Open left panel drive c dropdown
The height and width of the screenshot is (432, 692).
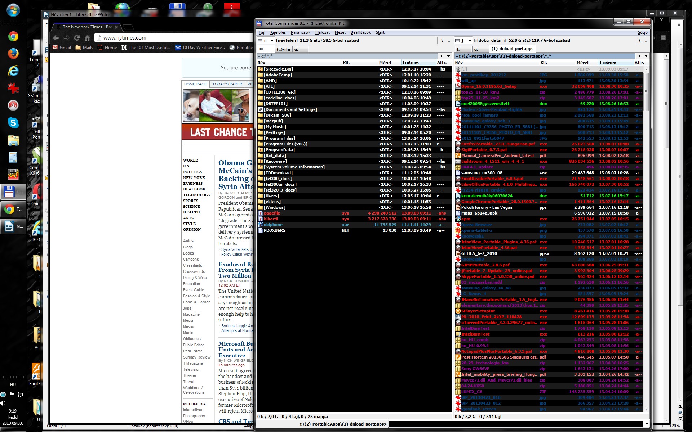click(266, 41)
